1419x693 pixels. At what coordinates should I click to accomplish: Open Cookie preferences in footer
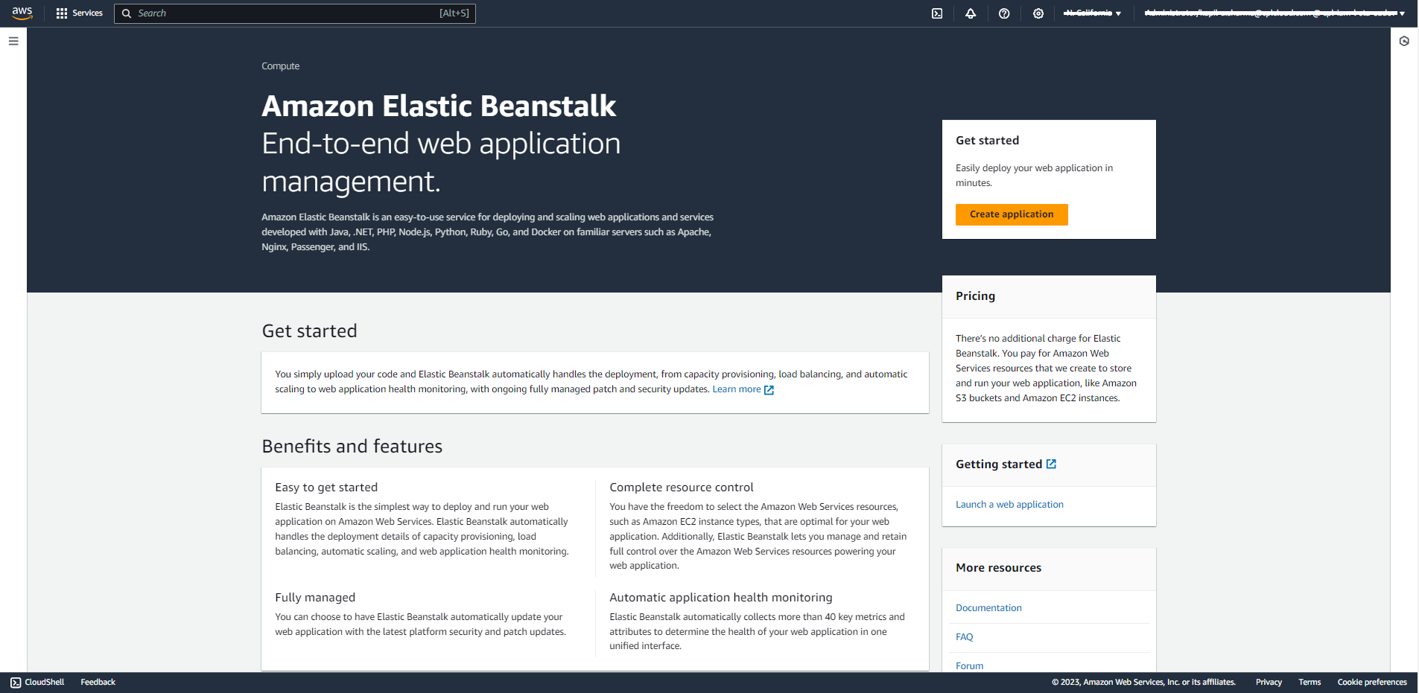coord(1372,683)
